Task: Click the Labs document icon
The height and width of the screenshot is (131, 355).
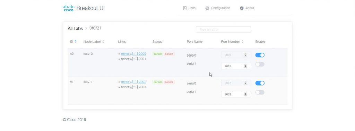Action: [185, 8]
